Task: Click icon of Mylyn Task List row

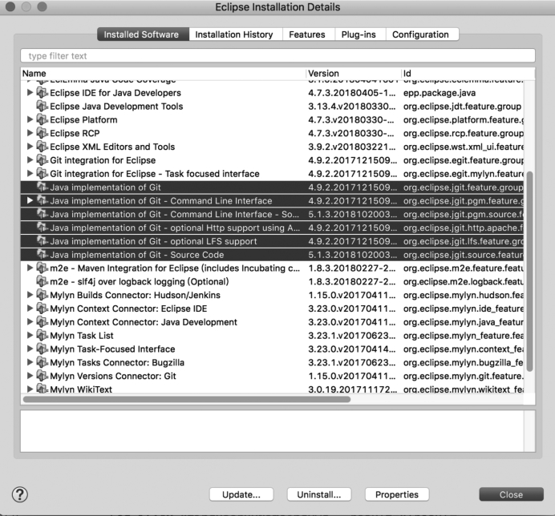Action: point(43,335)
